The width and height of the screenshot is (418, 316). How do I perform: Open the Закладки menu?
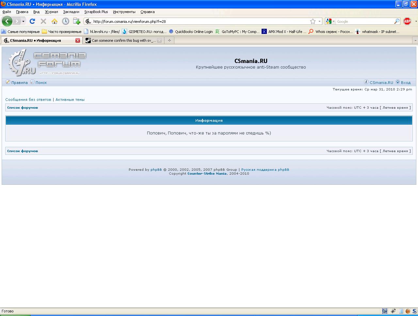click(x=71, y=12)
